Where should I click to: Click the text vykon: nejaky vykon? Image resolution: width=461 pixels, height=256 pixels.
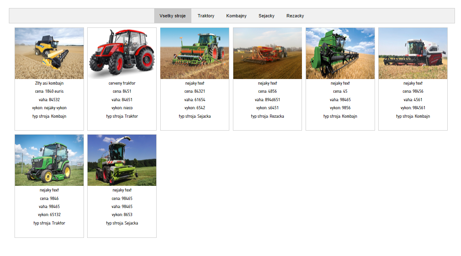click(x=49, y=108)
